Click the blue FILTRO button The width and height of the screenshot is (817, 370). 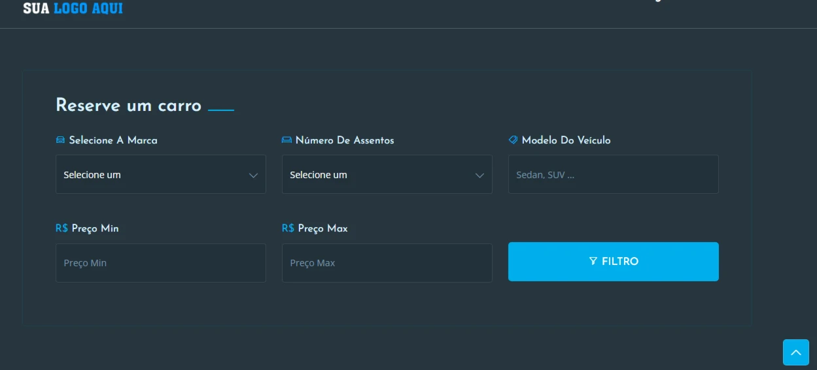614,262
